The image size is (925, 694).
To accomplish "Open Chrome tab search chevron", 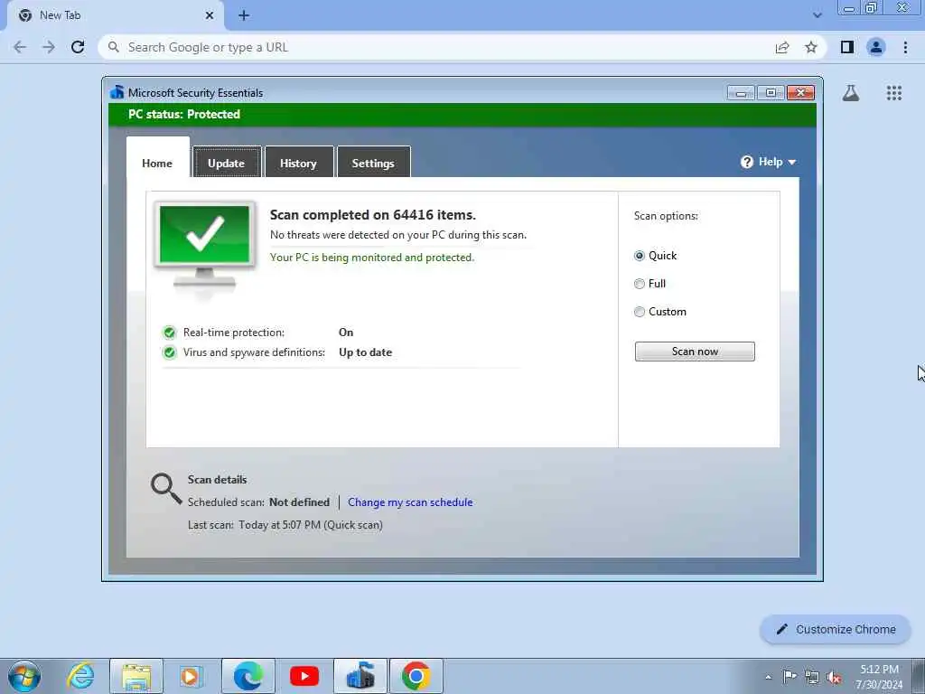I will (817, 15).
